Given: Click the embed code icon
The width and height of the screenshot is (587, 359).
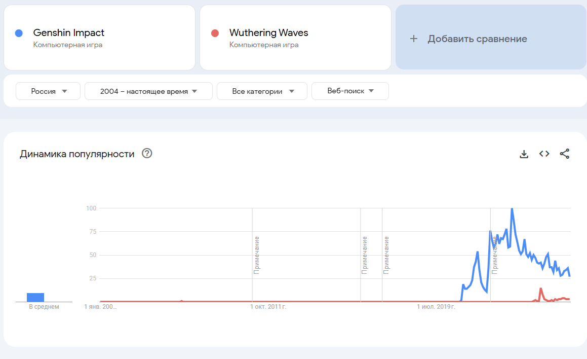Looking at the screenshot, I should (544, 154).
